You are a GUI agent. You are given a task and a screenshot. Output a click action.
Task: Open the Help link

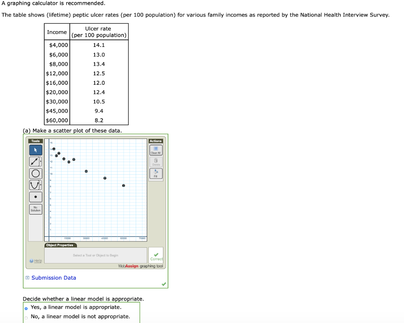coord(36,261)
